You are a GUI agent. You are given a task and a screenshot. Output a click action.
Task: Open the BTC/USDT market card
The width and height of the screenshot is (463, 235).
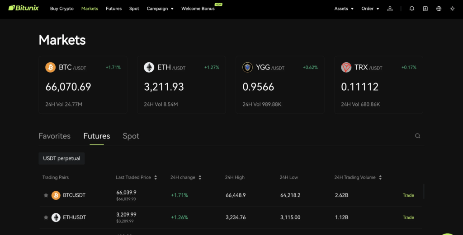(83, 85)
